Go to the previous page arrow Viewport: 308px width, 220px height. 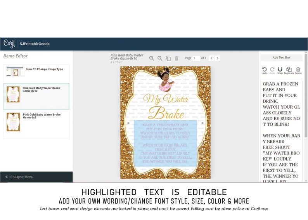coord(211,58)
